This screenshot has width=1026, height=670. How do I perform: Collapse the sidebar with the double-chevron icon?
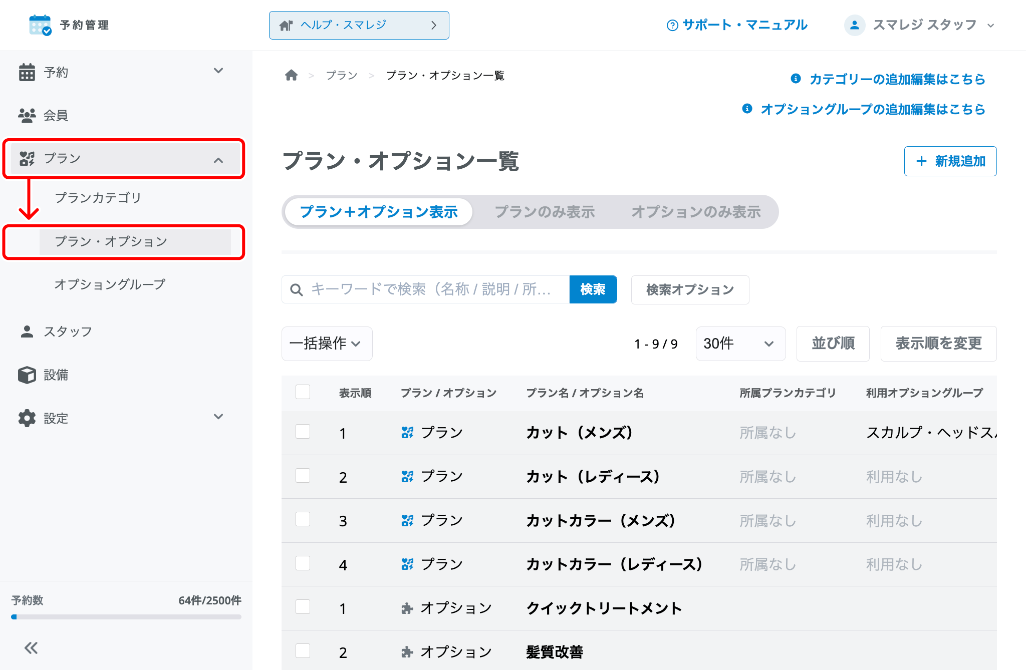[31, 648]
